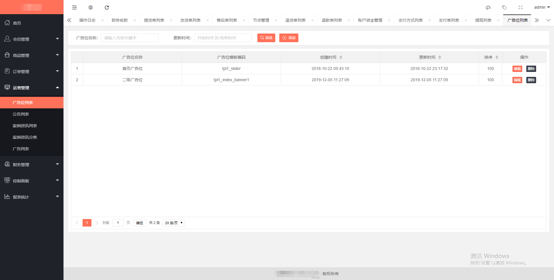Go to next page arrow in pagination
Viewport: 554px width, 280px height.
tap(97, 223)
